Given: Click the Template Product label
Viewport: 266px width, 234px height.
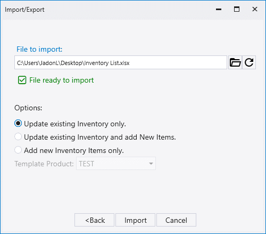Looking at the screenshot, I should (44, 164).
